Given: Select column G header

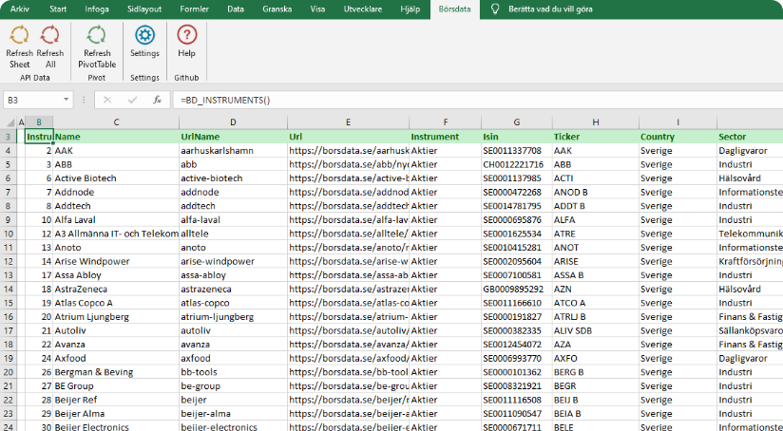Looking at the screenshot, I should pyautogui.click(x=516, y=122).
